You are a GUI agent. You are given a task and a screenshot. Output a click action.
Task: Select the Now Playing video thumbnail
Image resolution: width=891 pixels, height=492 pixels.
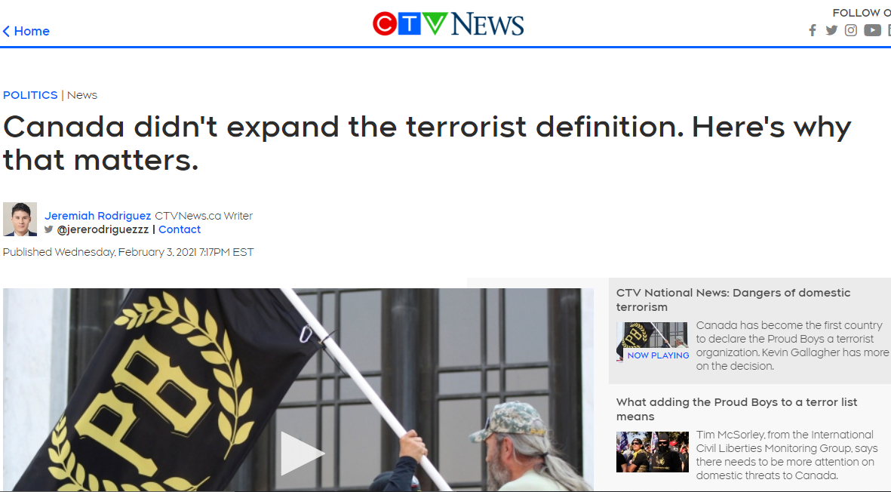point(653,342)
